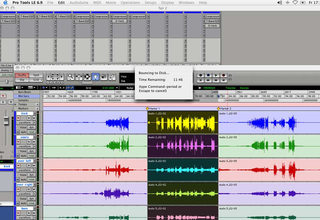Viewport: 320px width, 220px height.
Task: Open the MIDI menu
Action: (x=97, y=3)
